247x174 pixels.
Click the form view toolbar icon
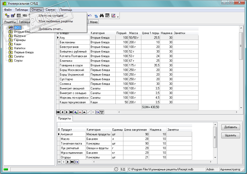(x=107, y=16)
